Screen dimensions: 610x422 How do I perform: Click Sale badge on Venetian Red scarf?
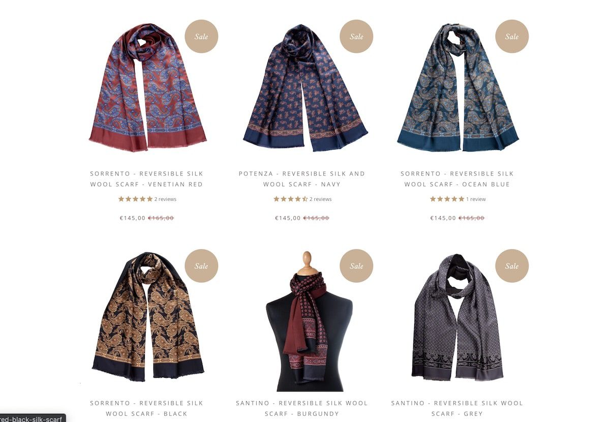pos(201,36)
